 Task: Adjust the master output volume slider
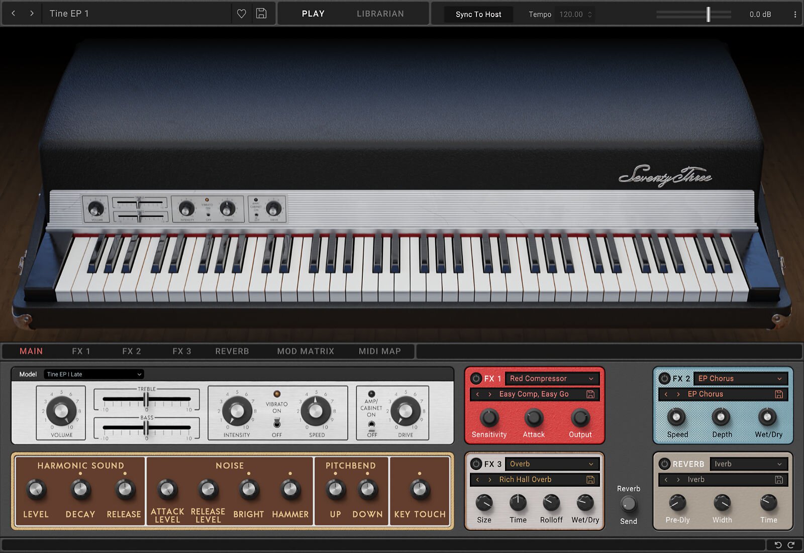coord(708,14)
